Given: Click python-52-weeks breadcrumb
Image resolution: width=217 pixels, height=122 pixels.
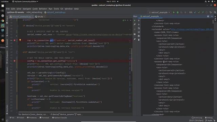Looking at the screenshot, I should (16, 12).
